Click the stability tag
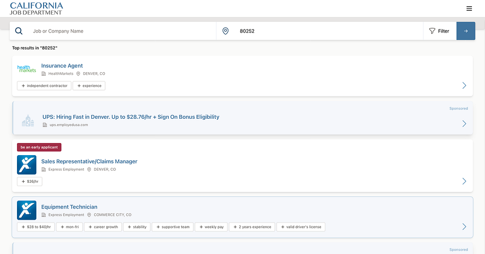The width and height of the screenshot is (485, 254). pos(137,227)
